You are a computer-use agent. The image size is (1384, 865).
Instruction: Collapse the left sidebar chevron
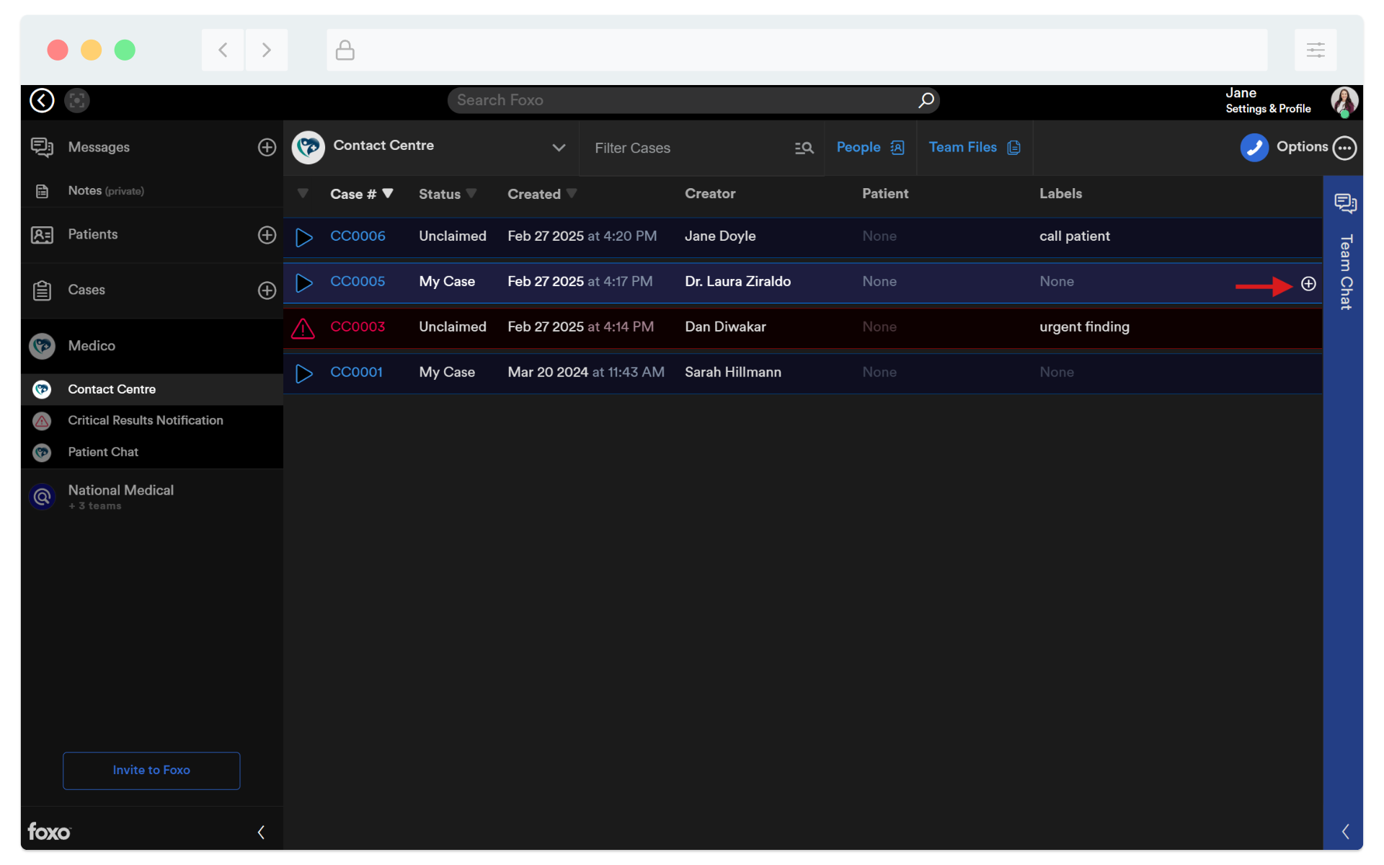click(x=261, y=833)
